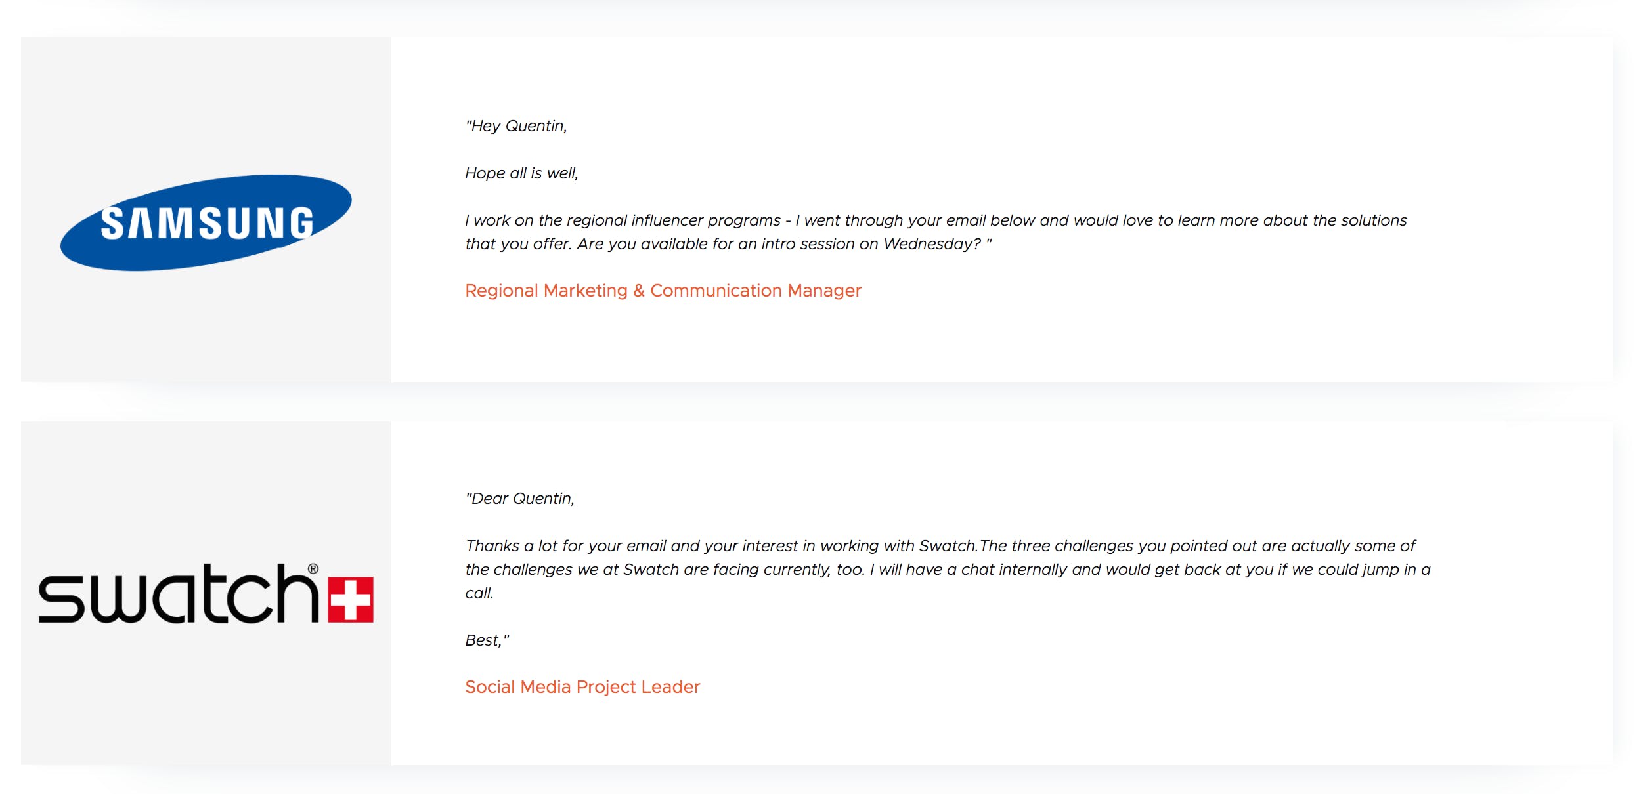Click the lone "call." line in the Swatch quote

[x=479, y=593]
